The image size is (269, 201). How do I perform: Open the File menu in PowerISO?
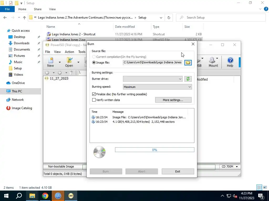(48, 52)
